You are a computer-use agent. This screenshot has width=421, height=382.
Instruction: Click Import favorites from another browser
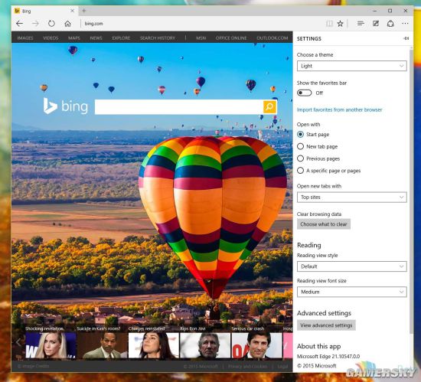point(339,109)
